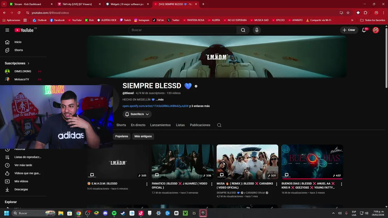Click the Crear button
Image resolution: width=388 pixels, height=218 pixels.
349,30
